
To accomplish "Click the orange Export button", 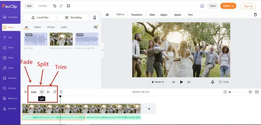I will tap(228, 6).
